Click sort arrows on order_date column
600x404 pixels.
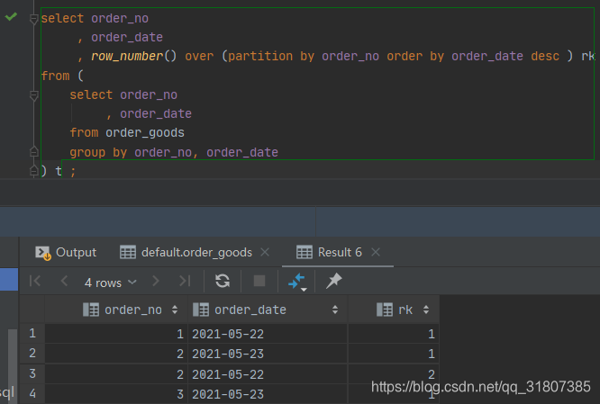pyautogui.click(x=335, y=310)
